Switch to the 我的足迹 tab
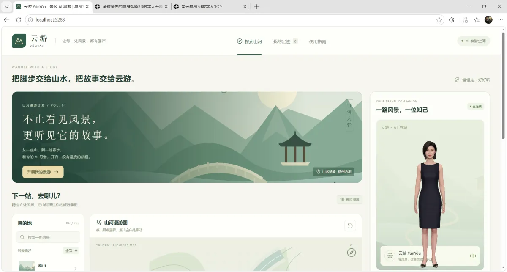Viewport: 507px width, 272px height. (285, 41)
